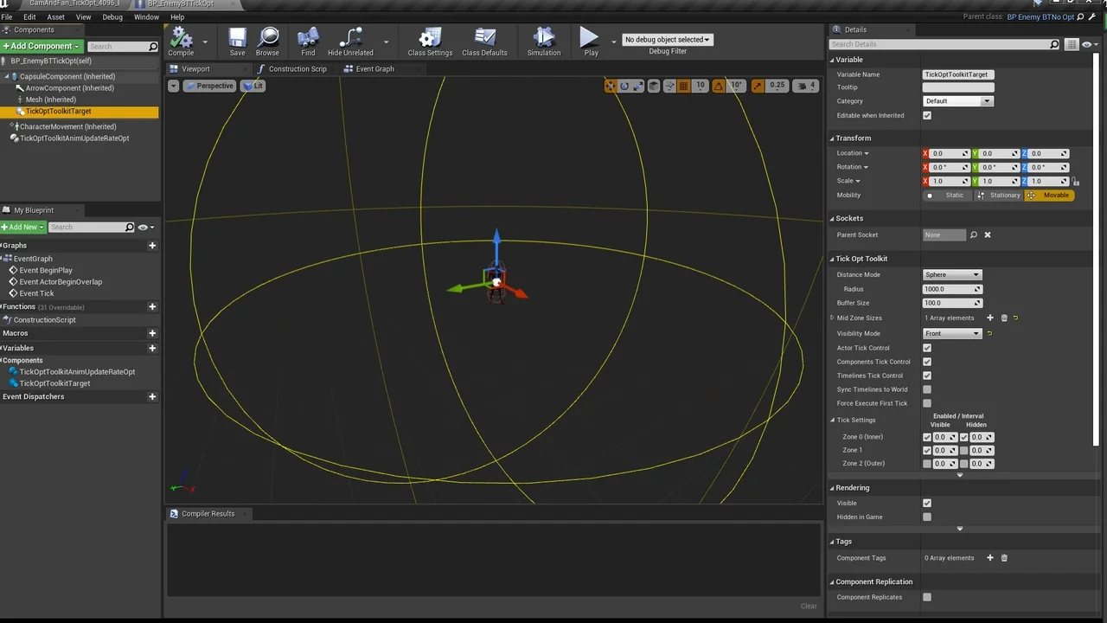The image size is (1107, 623).
Task: Enable Sync Timelines to World
Action: click(x=927, y=389)
